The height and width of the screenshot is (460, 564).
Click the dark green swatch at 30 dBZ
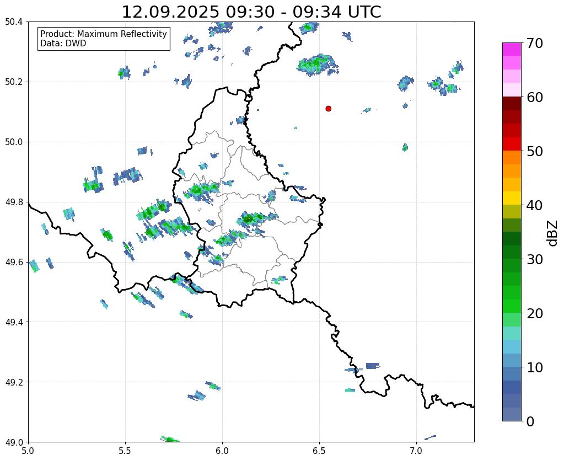(x=512, y=252)
